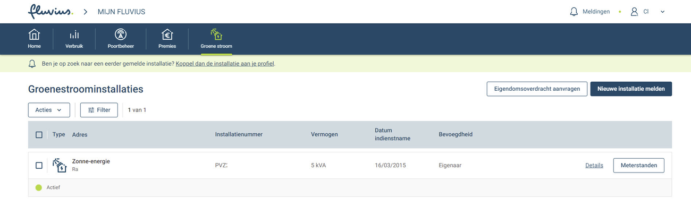Viewport: 691px width, 215px height.
Task: Expand the Acties dropdown
Action: click(49, 110)
